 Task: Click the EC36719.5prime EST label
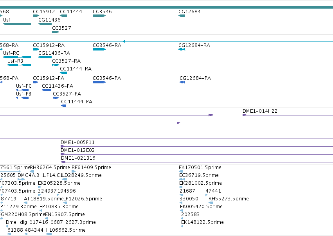(199, 175)
